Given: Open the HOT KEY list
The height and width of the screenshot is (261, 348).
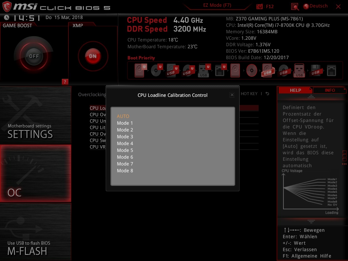Looking at the screenshot, I should (x=249, y=94).
